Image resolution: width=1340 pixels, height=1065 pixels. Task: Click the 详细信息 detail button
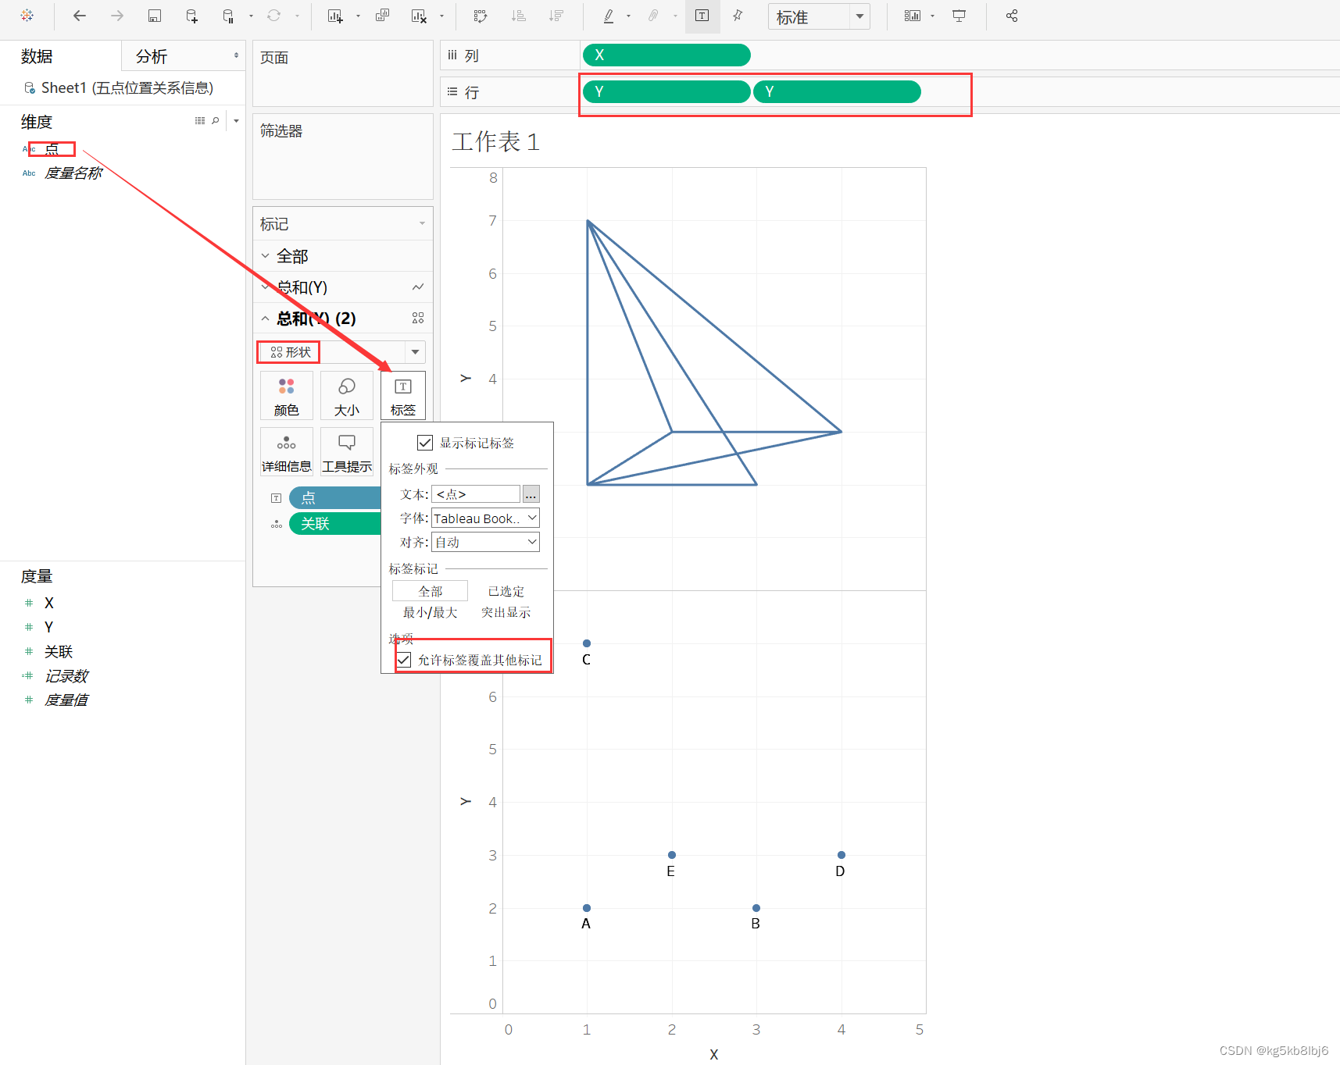287,452
